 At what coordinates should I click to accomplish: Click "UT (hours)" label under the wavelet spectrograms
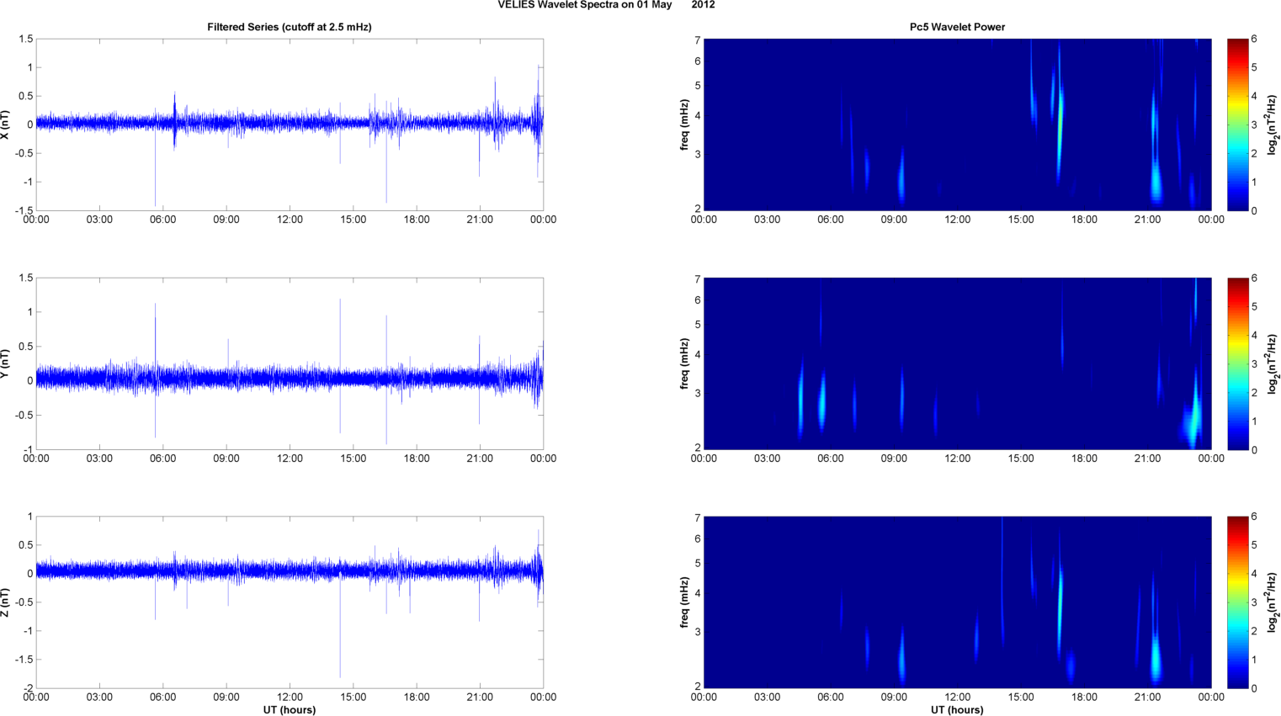(x=957, y=710)
